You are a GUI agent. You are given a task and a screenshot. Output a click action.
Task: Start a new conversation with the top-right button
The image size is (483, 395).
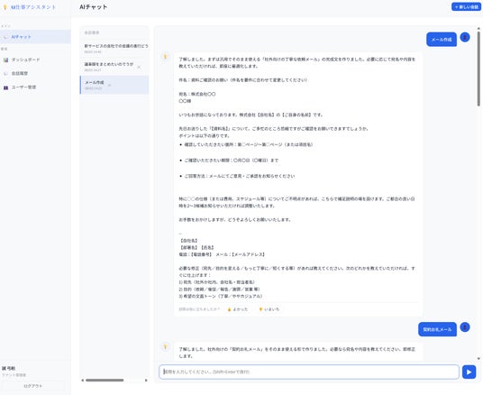(x=466, y=7)
